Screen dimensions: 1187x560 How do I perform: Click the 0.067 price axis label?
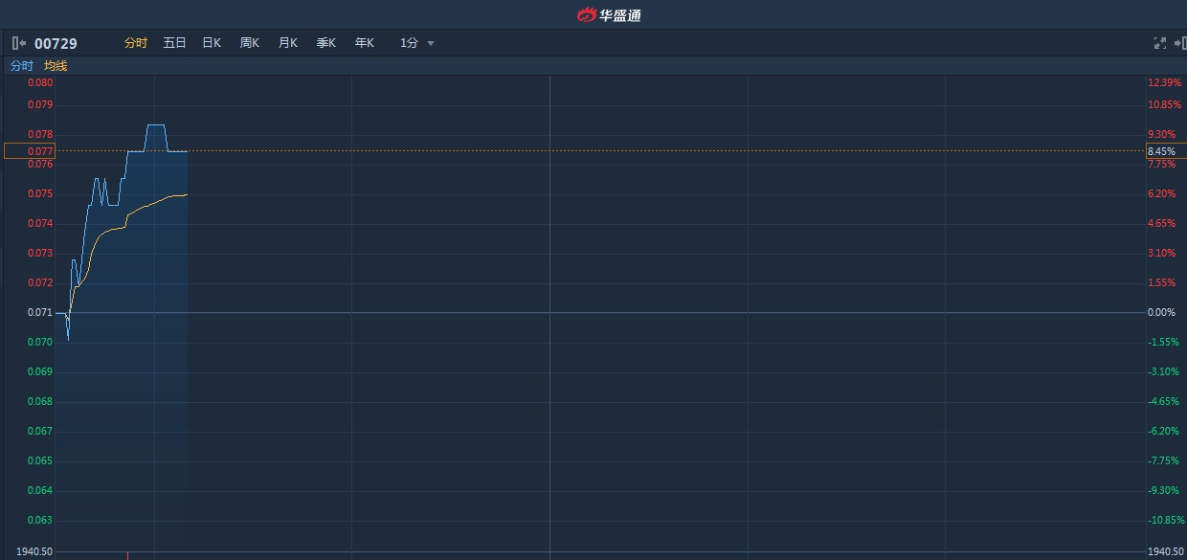coord(40,431)
